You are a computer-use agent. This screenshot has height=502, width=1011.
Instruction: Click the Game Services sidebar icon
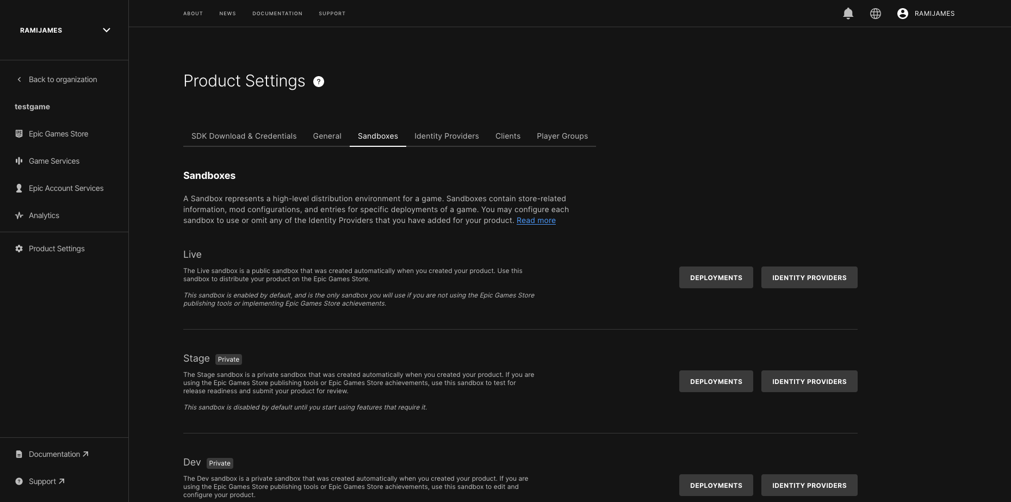pyautogui.click(x=19, y=161)
